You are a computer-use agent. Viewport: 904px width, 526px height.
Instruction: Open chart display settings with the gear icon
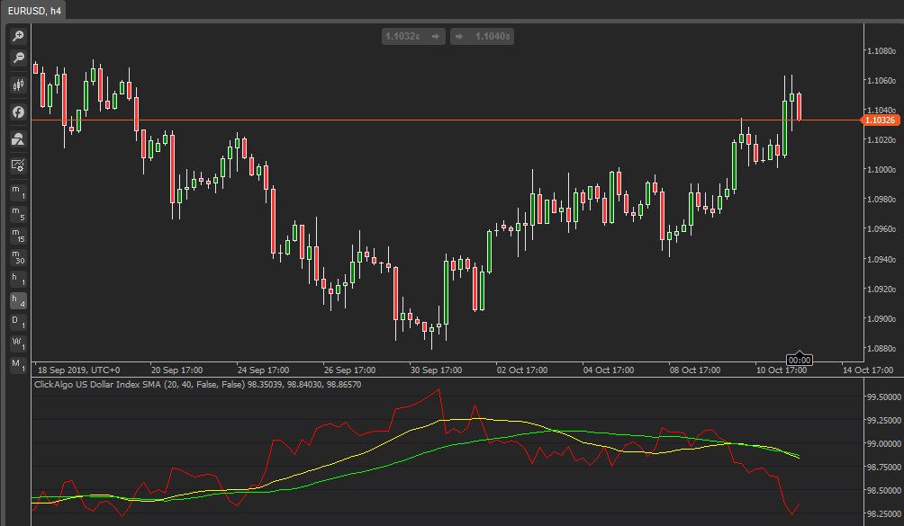coord(17,165)
